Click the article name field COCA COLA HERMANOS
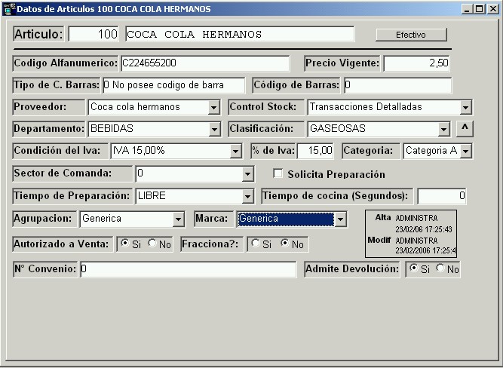The image size is (503, 368). coord(240,34)
